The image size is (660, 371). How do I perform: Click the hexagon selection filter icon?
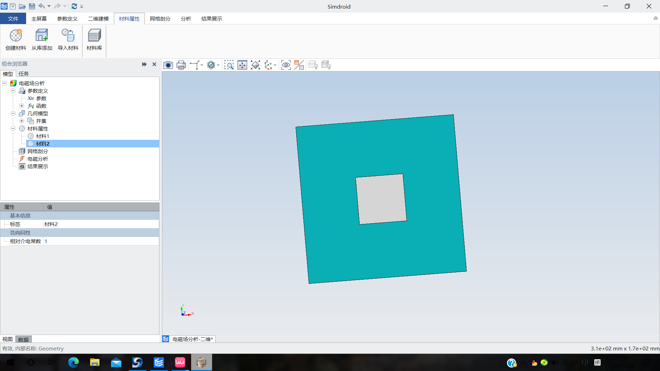211,65
